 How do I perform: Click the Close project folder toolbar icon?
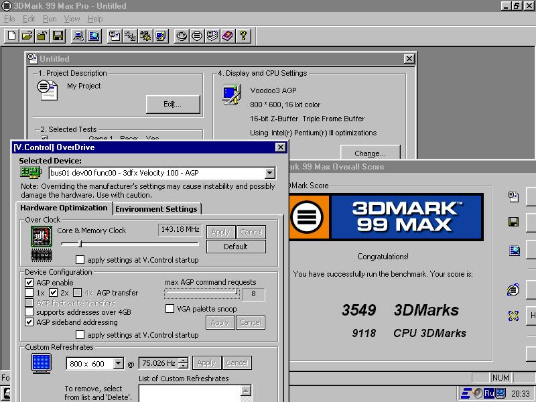pos(42,36)
